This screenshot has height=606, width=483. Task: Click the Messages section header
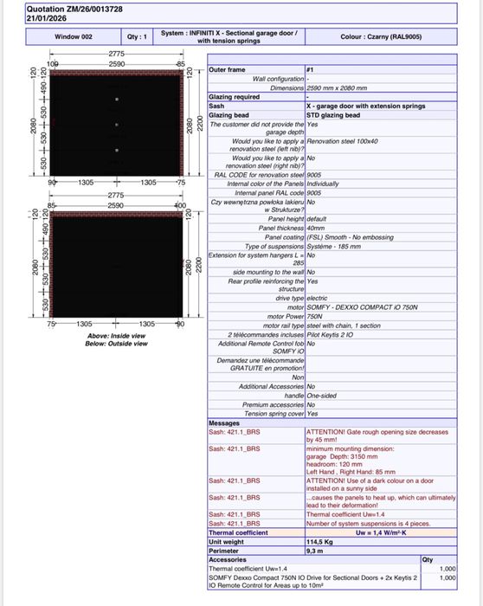(x=224, y=423)
